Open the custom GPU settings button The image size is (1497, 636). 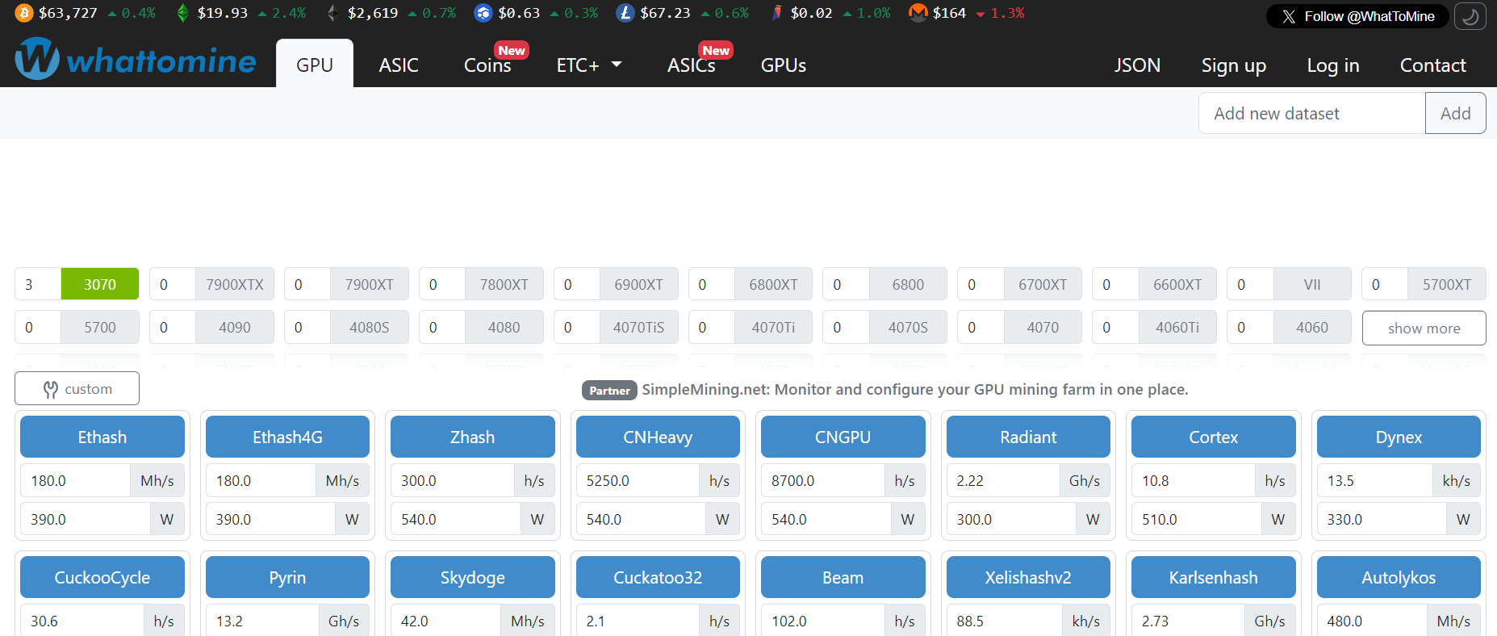(x=77, y=389)
